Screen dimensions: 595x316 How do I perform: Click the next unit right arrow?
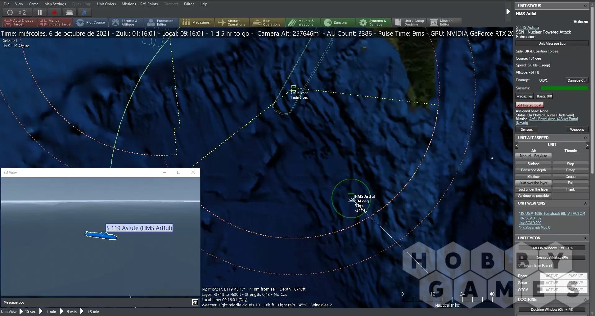[587, 145]
